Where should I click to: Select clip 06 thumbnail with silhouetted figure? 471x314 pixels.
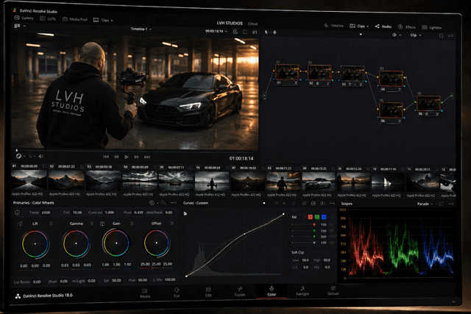tap(212, 182)
